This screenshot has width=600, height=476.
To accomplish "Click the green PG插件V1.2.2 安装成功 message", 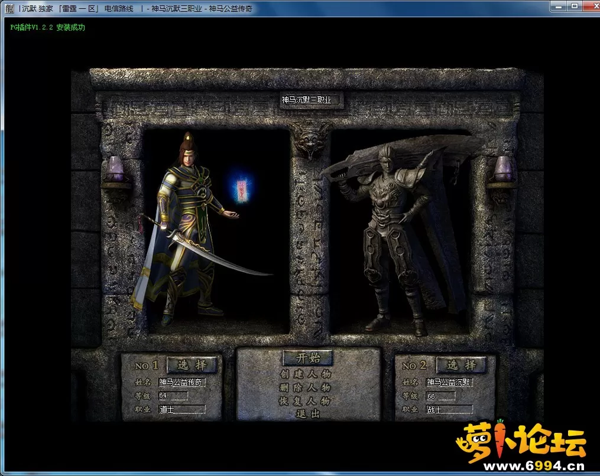I will point(47,28).
